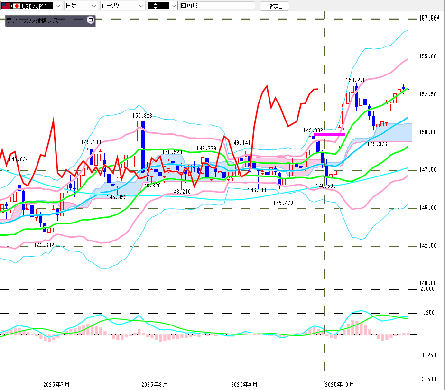Click the 2025年7月 date axis label
This screenshot has width=445, height=390.
tap(56, 384)
